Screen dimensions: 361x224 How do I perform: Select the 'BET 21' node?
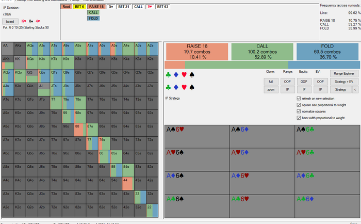[124, 7]
